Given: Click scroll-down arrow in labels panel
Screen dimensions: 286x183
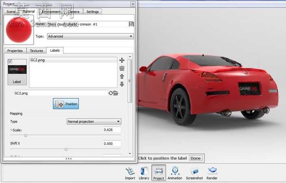Looking at the screenshot, I should click(x=130, y=154).
